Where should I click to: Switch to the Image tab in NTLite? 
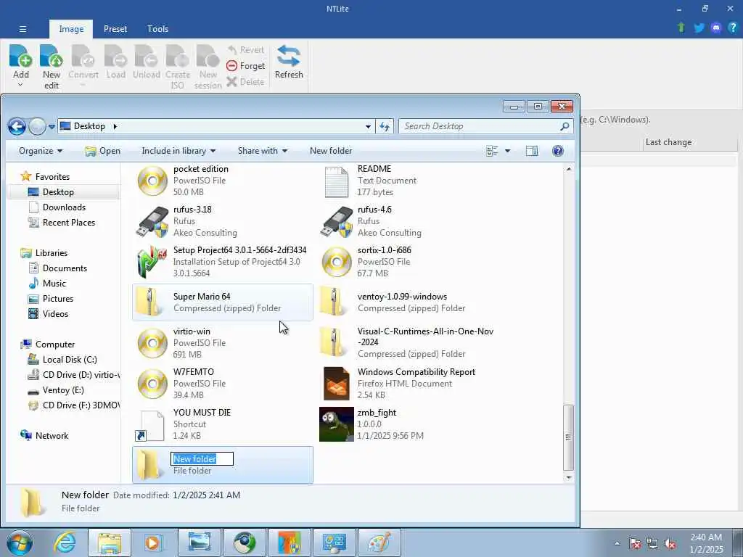click(71, 29)
